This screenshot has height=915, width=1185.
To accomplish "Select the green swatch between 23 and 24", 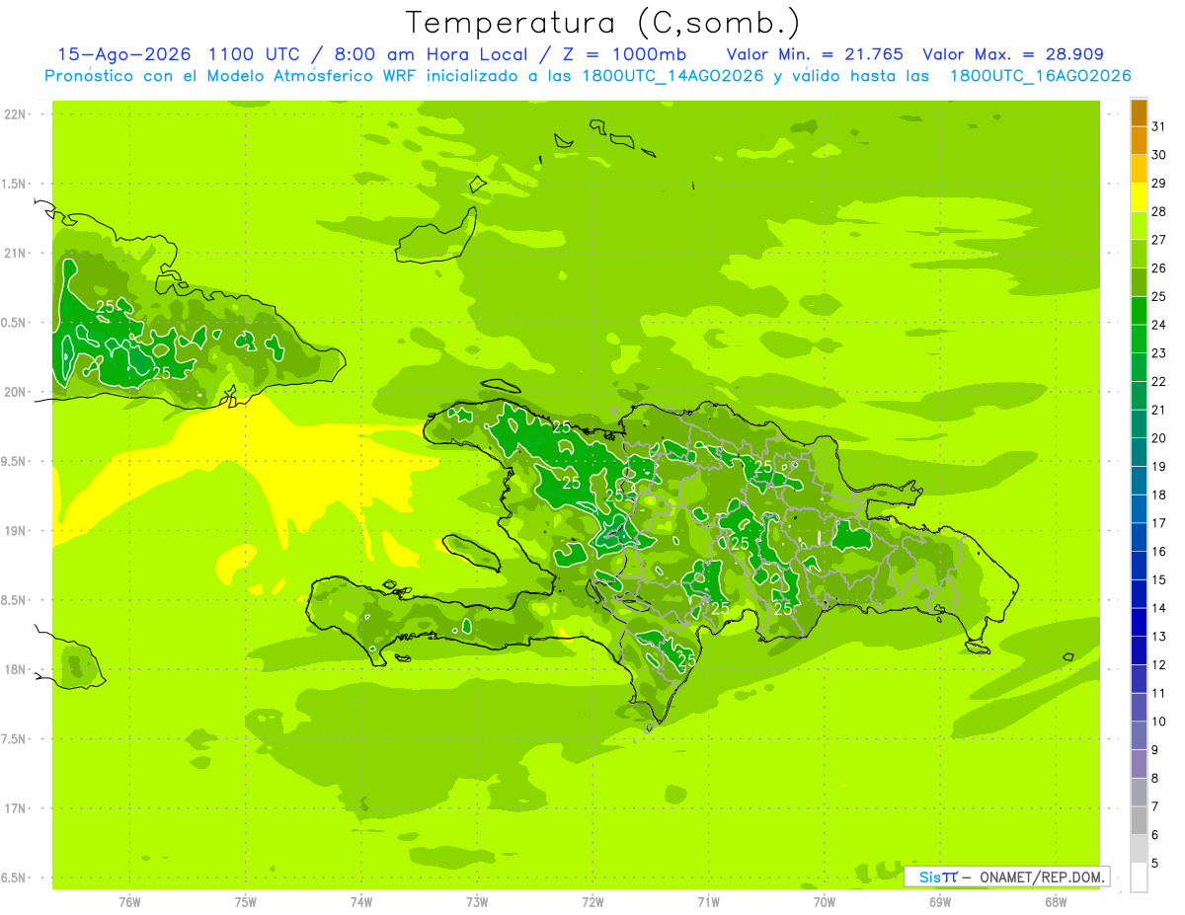I will 1139,340.
